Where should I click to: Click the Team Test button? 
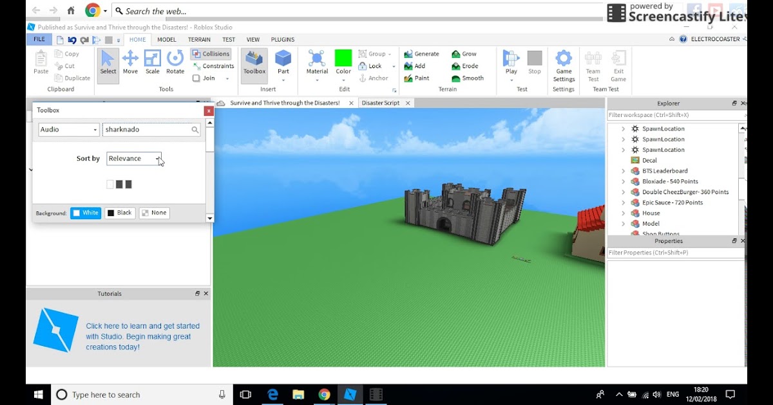[x=593, y=66]
